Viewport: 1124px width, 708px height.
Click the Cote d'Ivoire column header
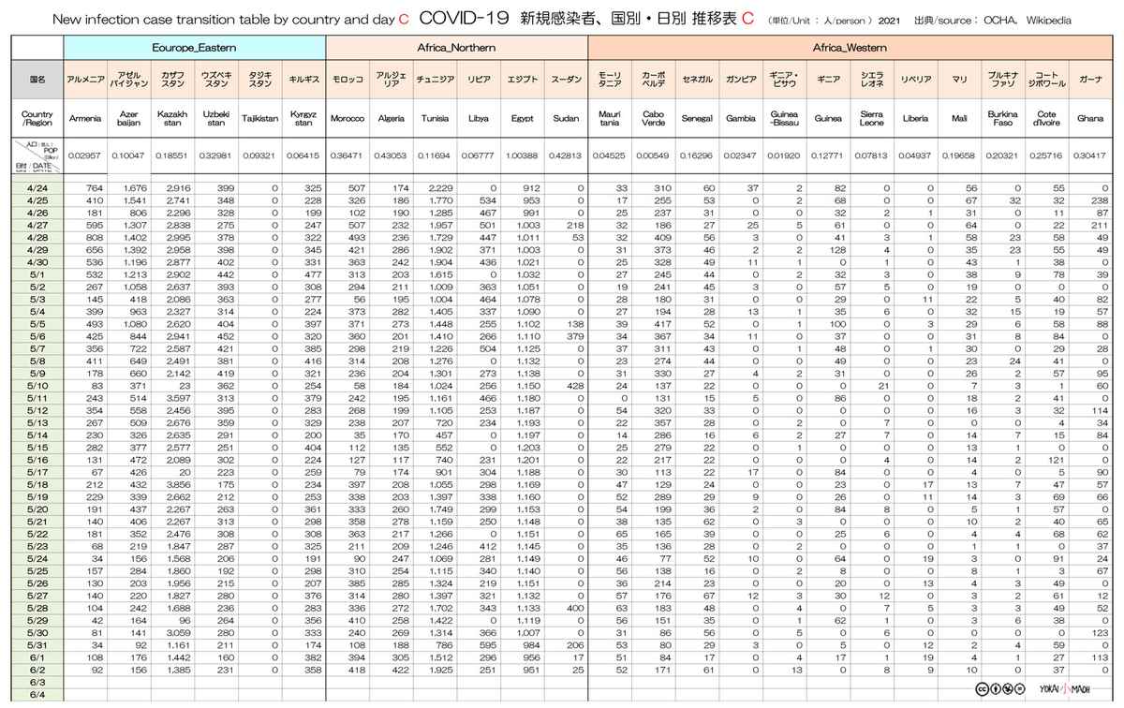pos(1046,119)
